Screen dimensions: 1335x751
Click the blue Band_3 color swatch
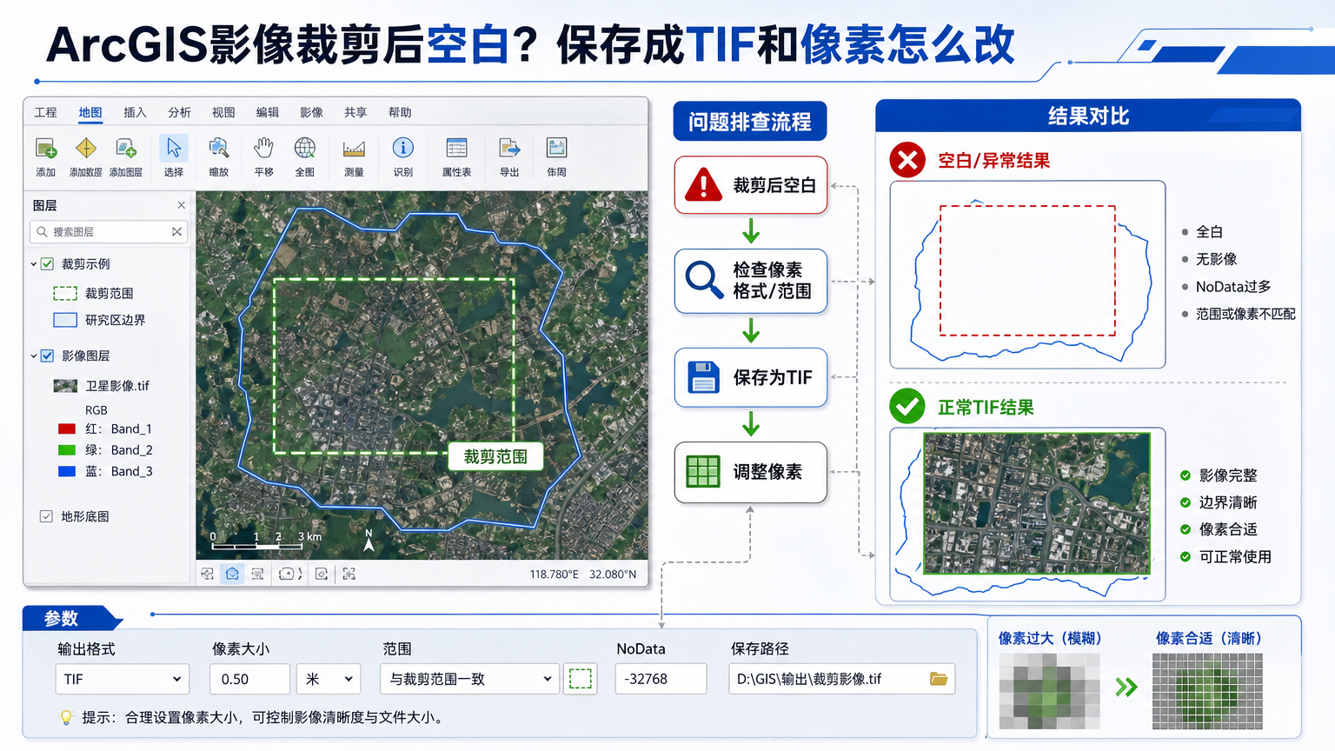(x=67, y=471)
